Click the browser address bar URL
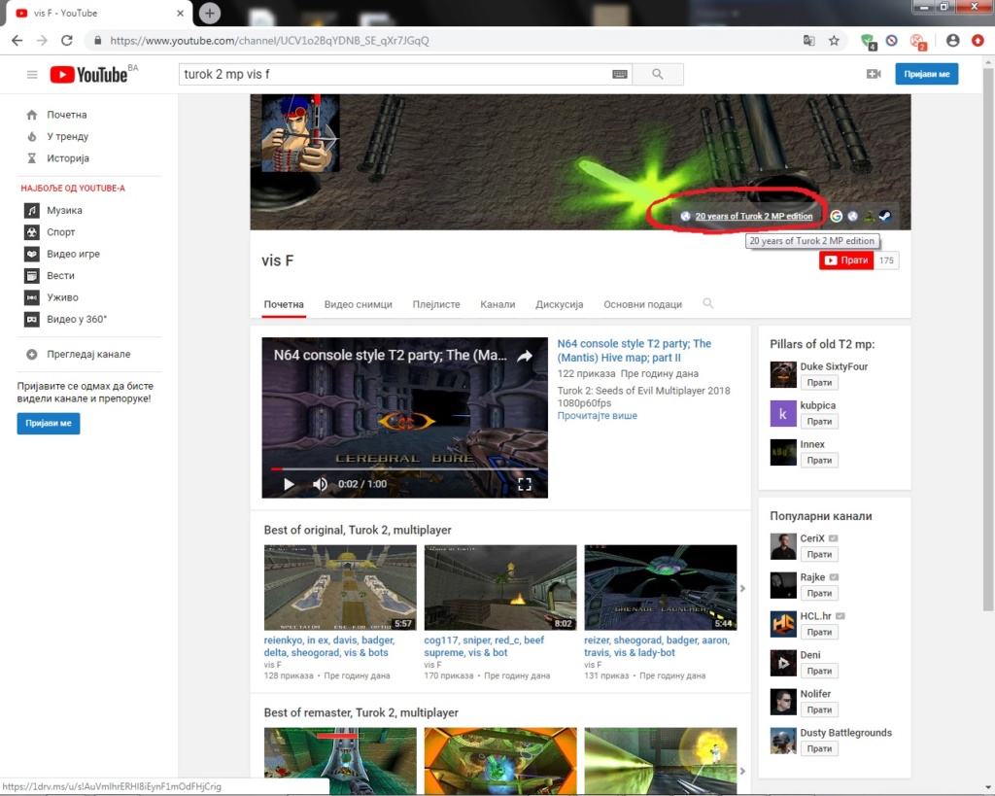The height and width of the screenshot is (796, 995). point(270,41)
